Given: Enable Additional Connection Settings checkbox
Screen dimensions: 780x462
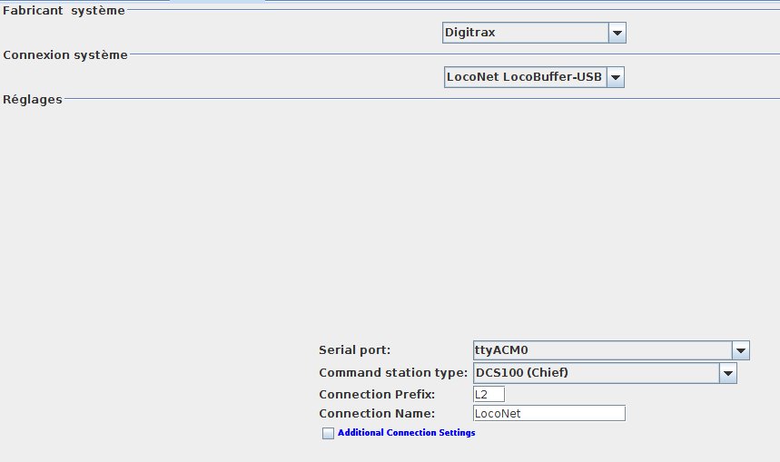Looking at the screenshot, I should pyautogui.click(x=328, y=433).
